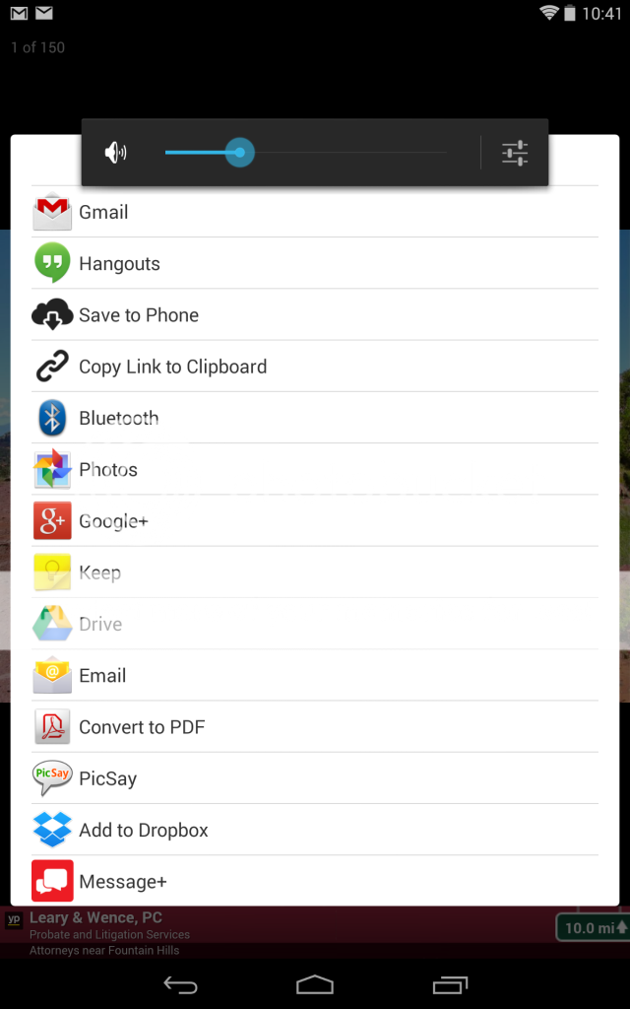The width and height of the screenshot is (630, 1009).
Task: Select the Dropbox box icon
Action: (52, 830)
